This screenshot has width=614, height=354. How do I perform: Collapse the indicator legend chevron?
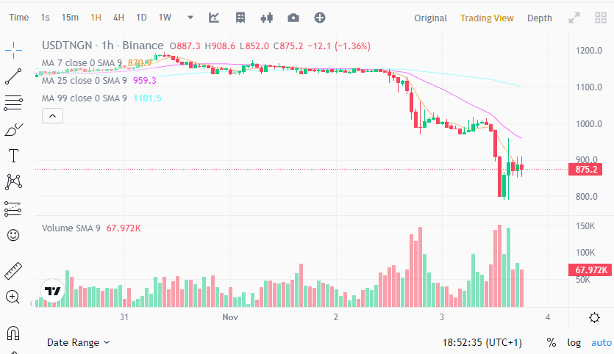pos(53,115)
